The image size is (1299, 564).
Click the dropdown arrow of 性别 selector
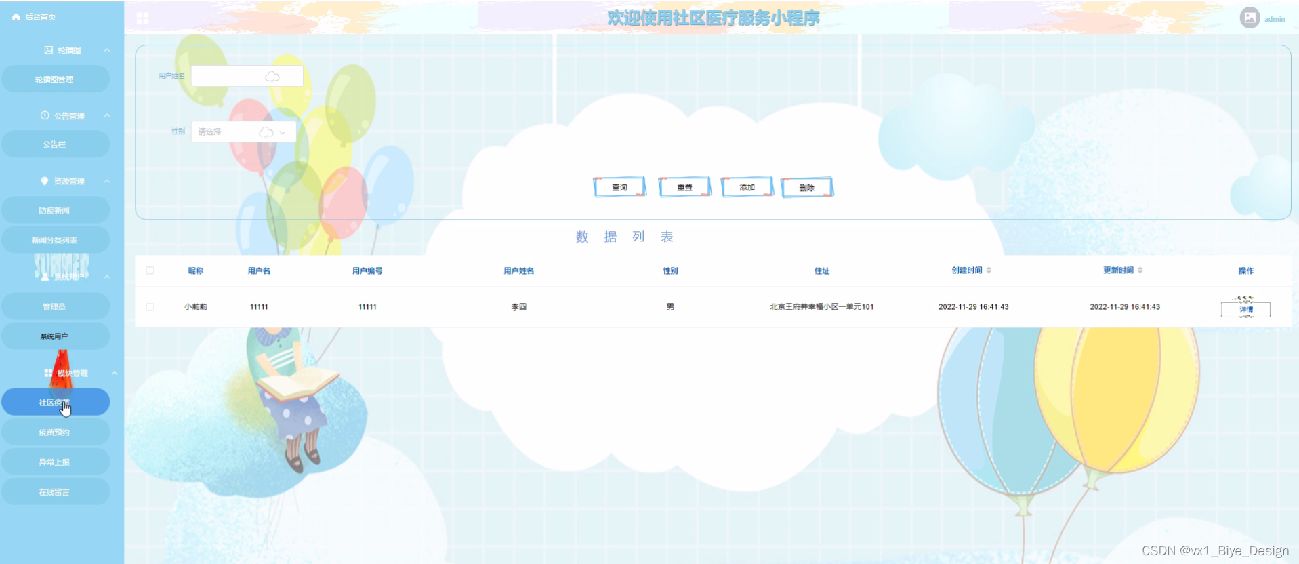(x=283, y=132)
